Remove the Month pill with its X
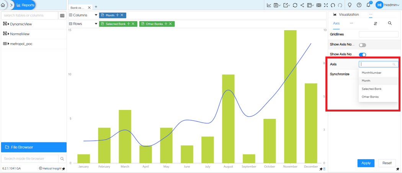The image size is (402, 173). pos(122,15)
